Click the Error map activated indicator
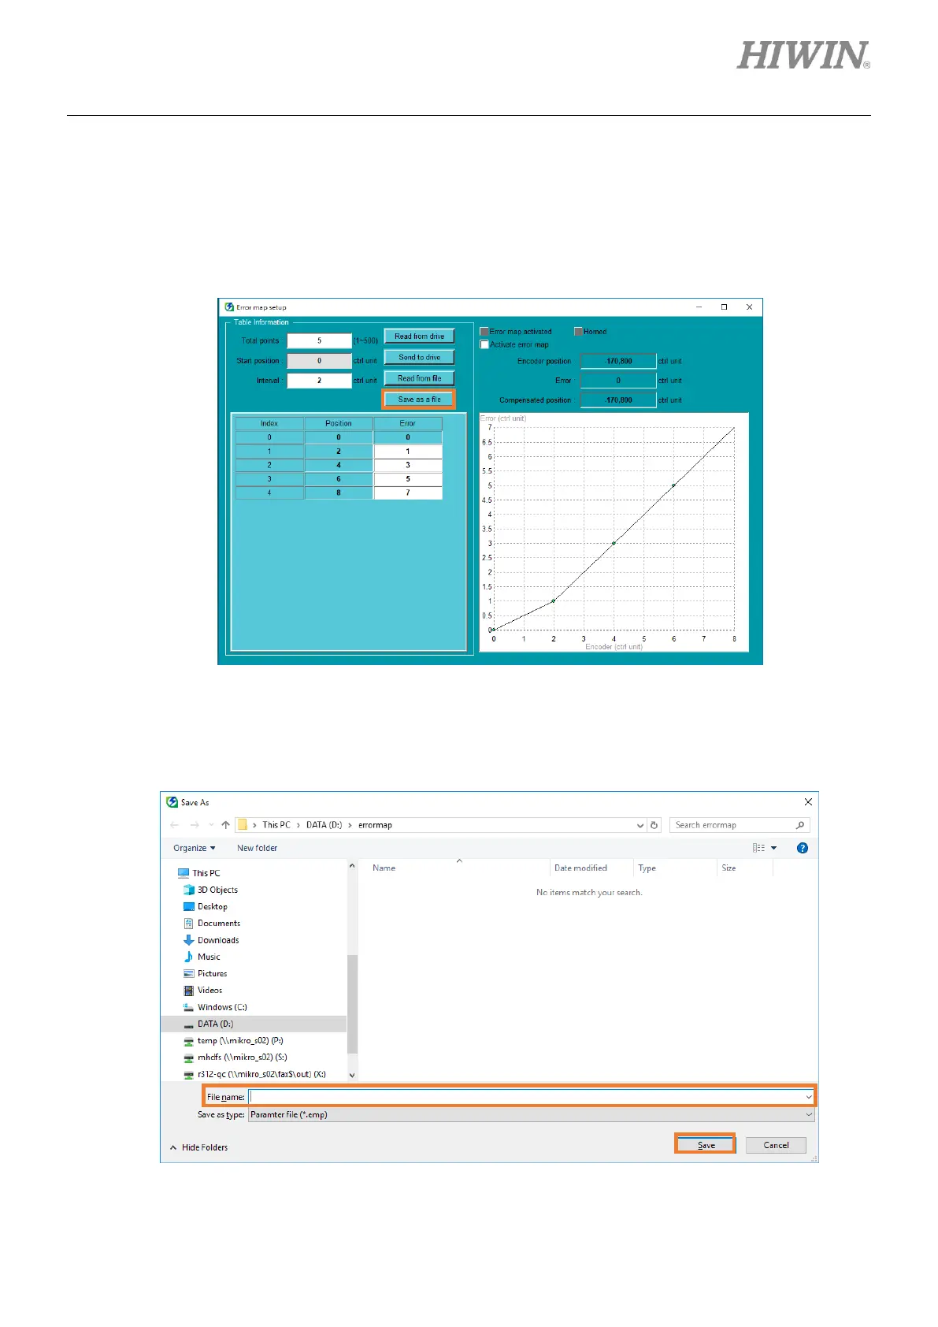The width and height of the screenshot is (938, 1327). pyautogui.click(x=484, y=332)
